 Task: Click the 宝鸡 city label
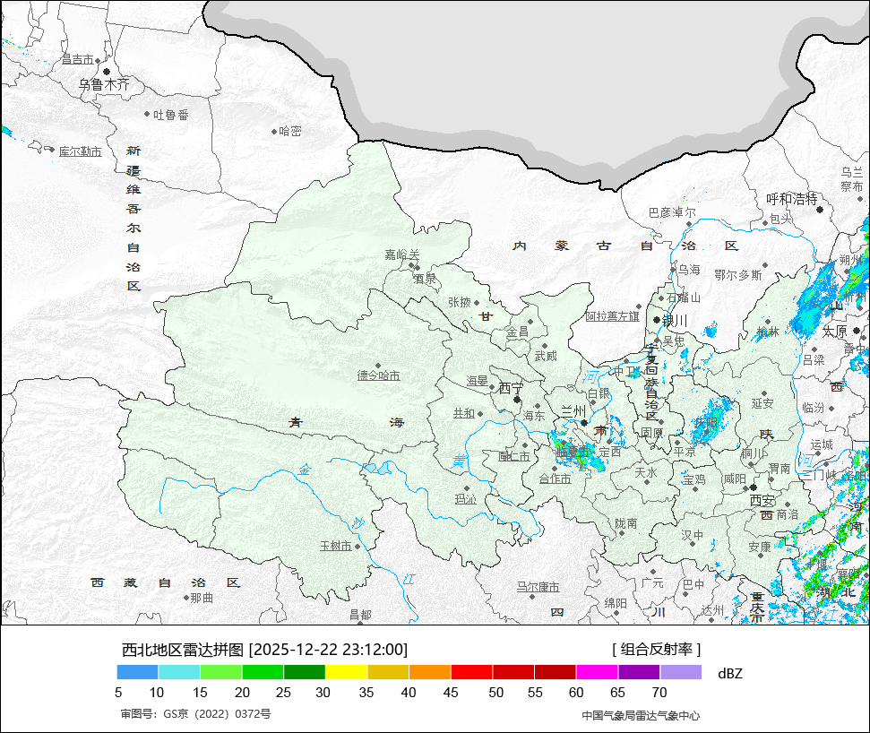pyautogui.click(x=694, y=479)
